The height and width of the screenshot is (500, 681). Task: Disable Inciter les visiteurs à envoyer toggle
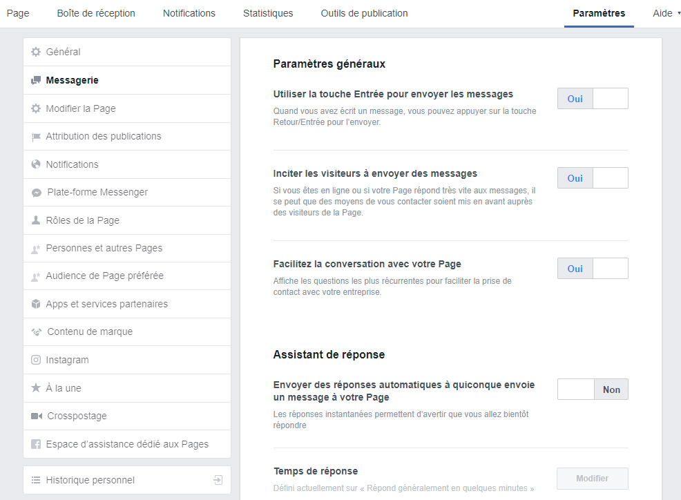coord(593,178)
